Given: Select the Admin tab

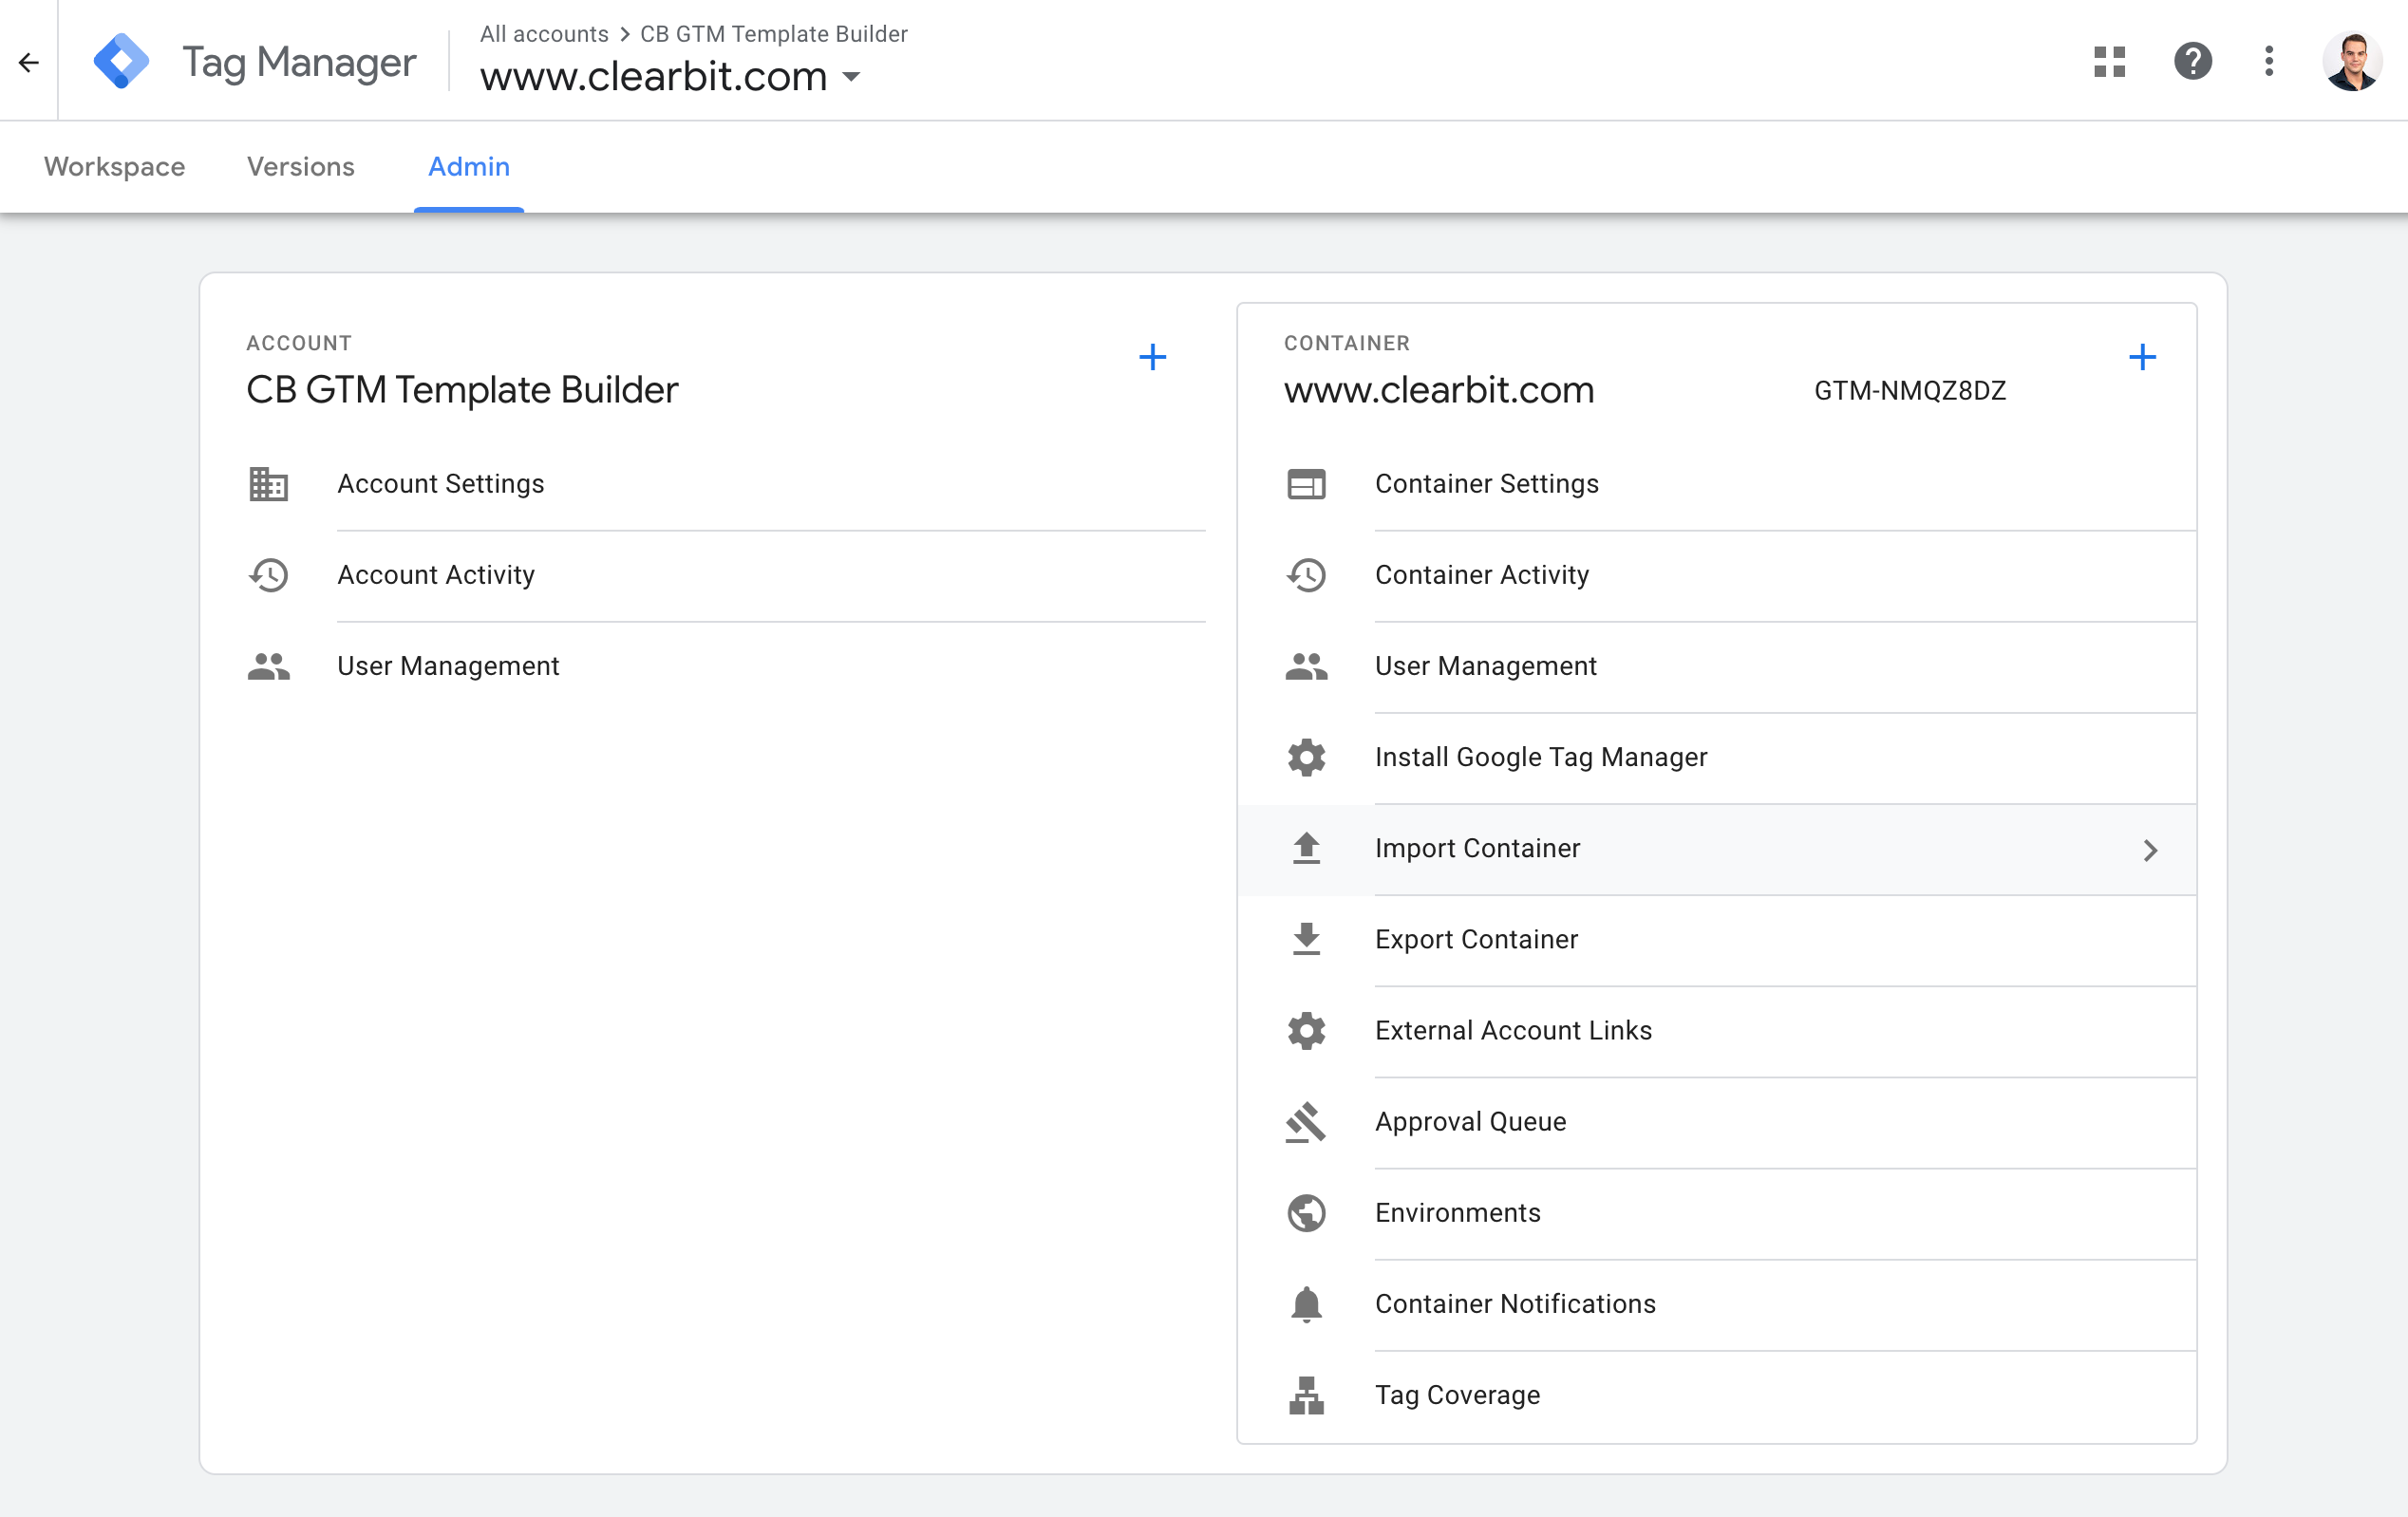Looking at the screenshot, I should pos(469,166).
